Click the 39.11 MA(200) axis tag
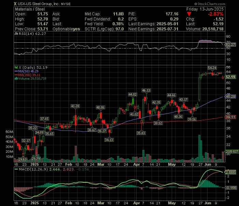Viewport: 239px width, 206px height. click(x=230, y=117)
